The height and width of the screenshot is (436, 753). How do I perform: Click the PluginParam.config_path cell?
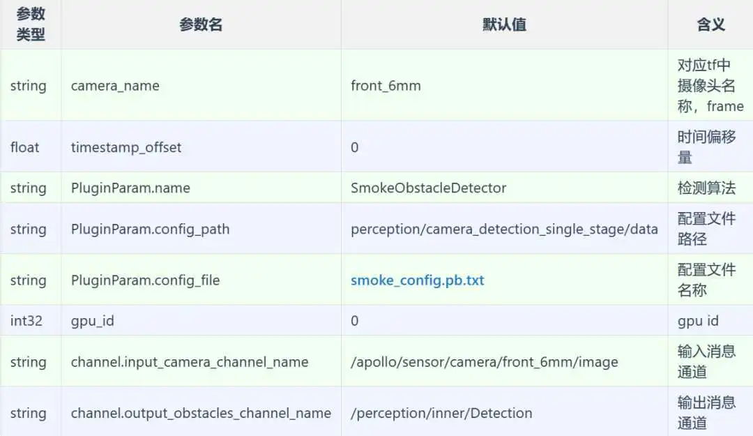tap(151, 230)
